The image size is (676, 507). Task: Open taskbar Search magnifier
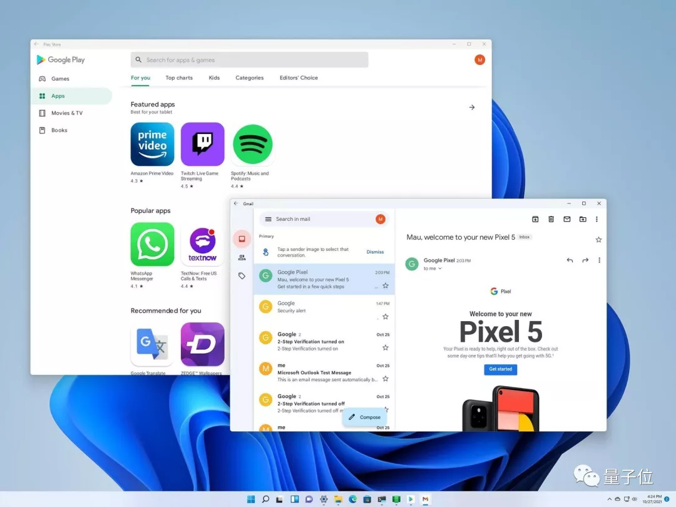click(265, 499)
